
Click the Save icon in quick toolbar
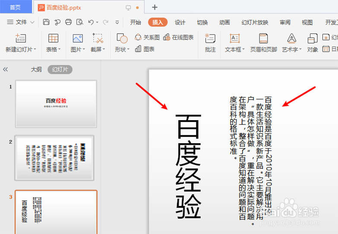(46, 22)
